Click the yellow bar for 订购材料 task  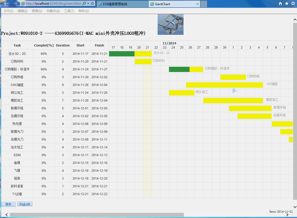coord(143,61)
